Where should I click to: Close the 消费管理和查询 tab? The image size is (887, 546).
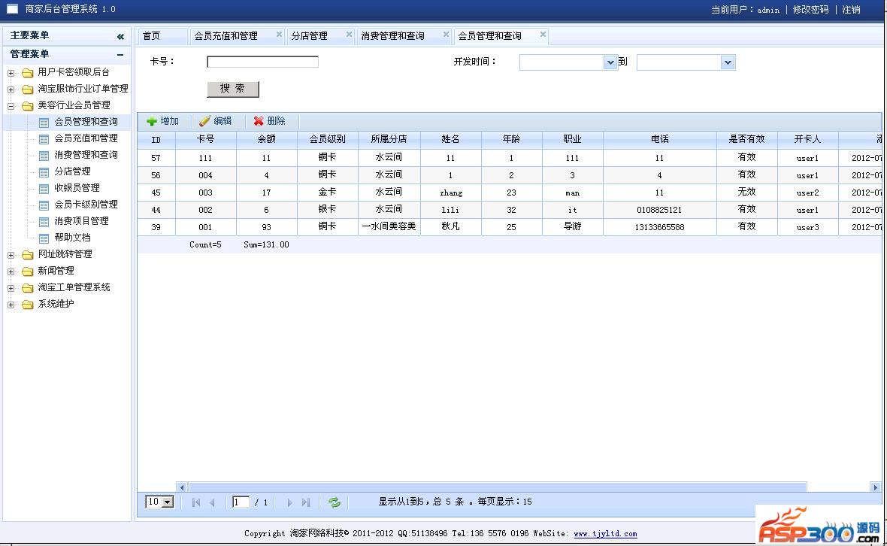[446, 35]
